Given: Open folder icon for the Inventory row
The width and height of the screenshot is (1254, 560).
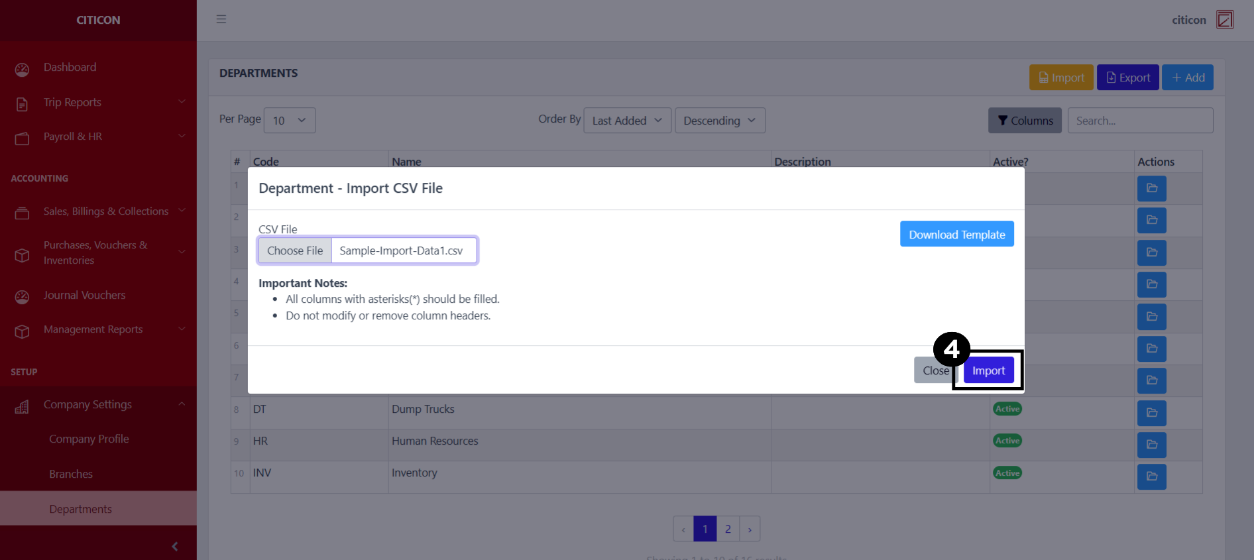Looking at the screenshot, I should coord(1151,476).
